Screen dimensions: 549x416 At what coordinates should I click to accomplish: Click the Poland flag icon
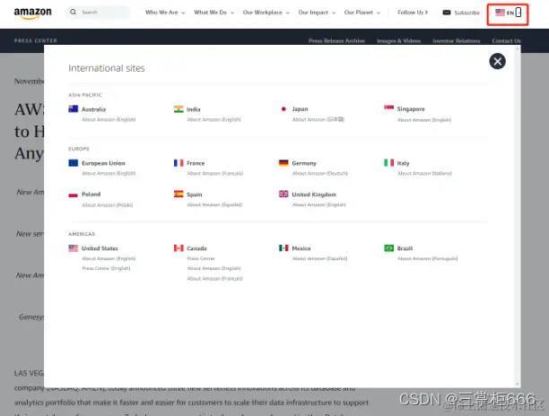click(x=74, y=195)
